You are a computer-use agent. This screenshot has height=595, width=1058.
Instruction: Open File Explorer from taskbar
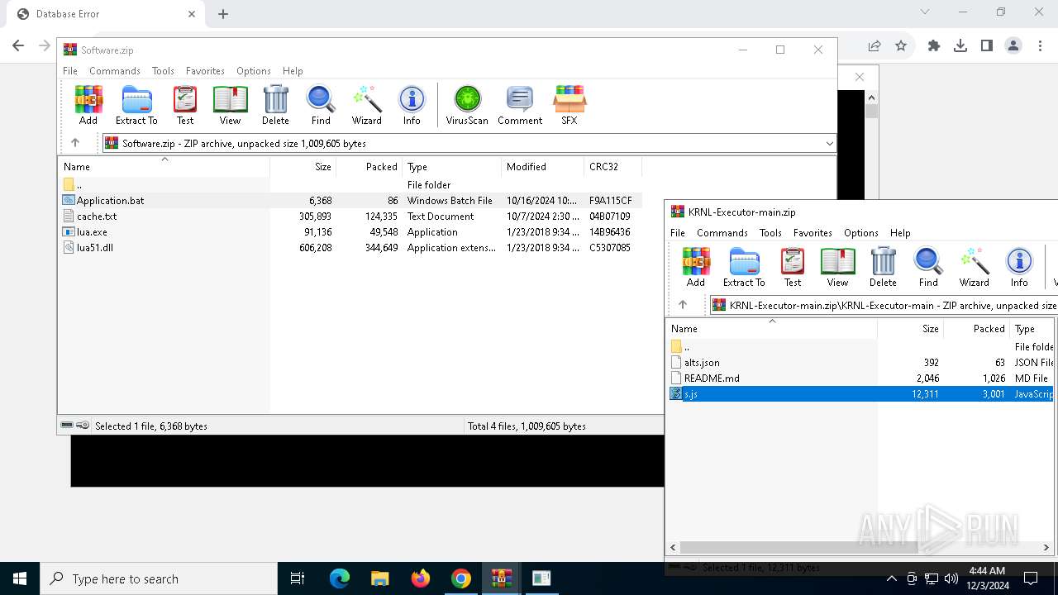coord(380,578)
